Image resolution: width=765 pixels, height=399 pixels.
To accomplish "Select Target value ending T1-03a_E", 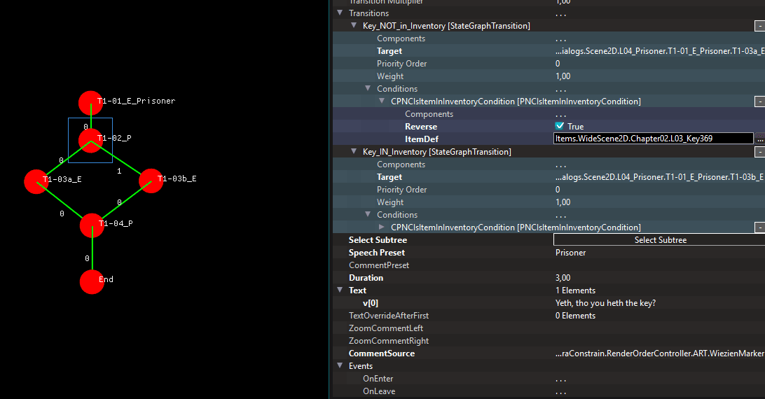I will pos(660,51).
